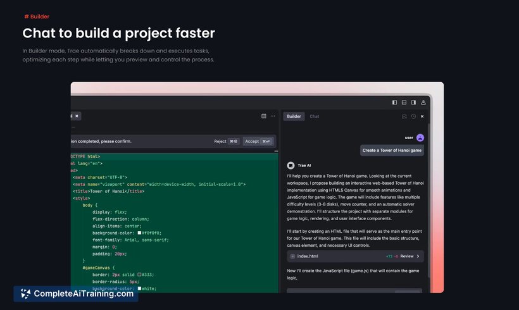Click the #333 border color swatch
519x310 pixels.
[139, 275]
